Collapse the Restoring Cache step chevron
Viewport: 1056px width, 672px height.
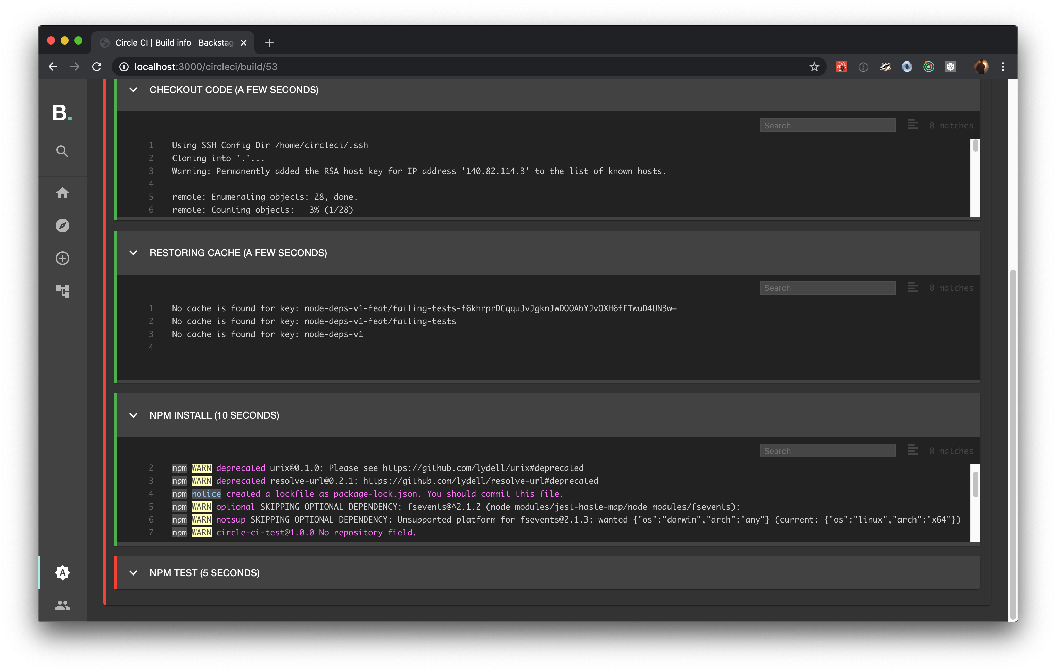[133, 253]
